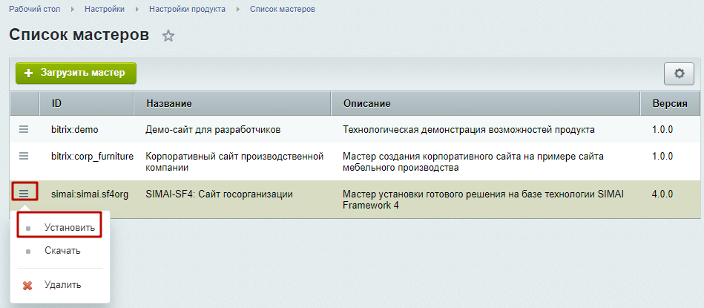This screenshot has height=308, width=704.
Task: Sort by the Версия column header
Action: (x=669, y=103)
